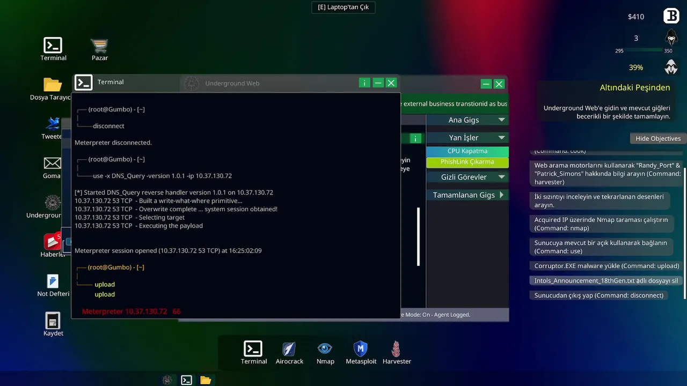Click the anonymity mask icon beside 39%
Screen dimensions: 687x386
671,68
